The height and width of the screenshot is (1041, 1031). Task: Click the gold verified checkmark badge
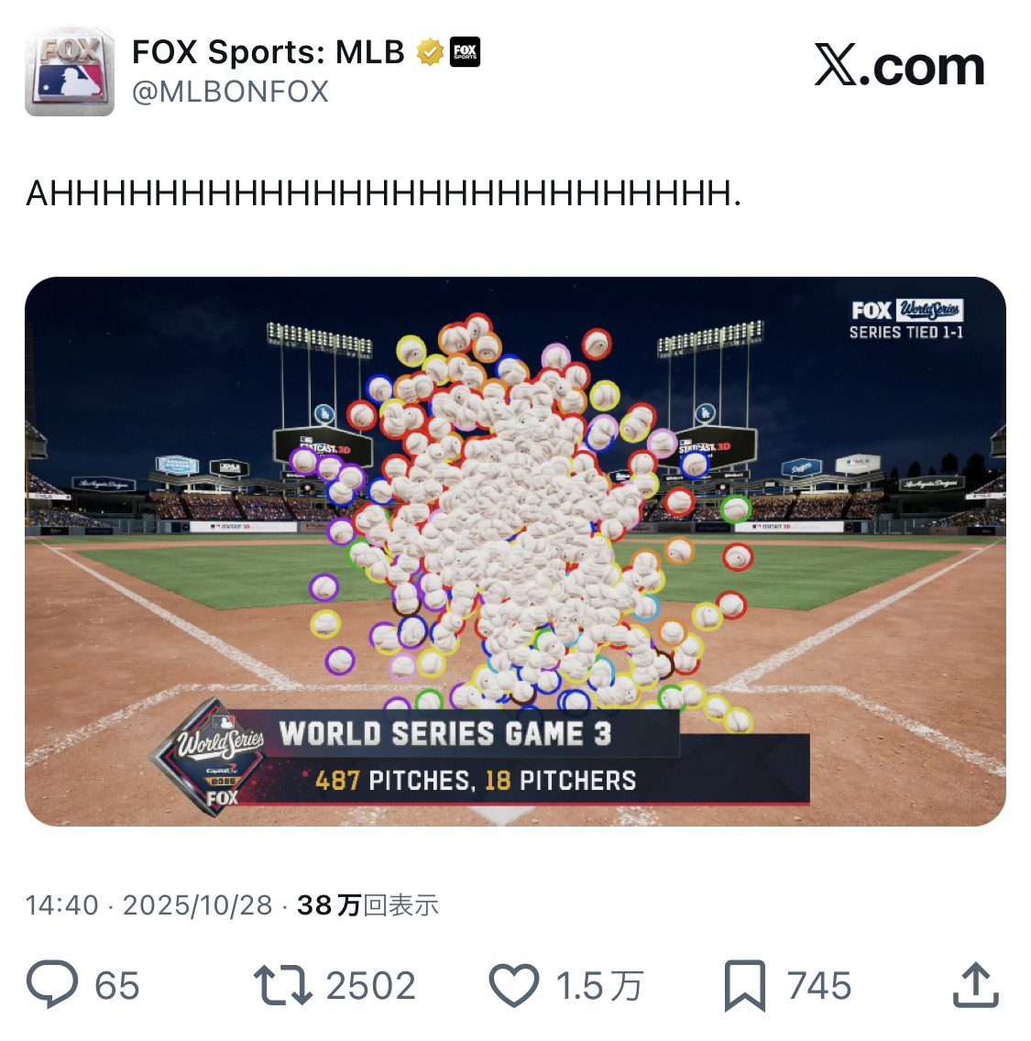coord(430,52)
